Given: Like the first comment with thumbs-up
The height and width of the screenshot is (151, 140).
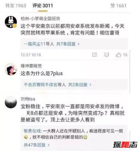Looking at the screenshot, I should 118,55.
